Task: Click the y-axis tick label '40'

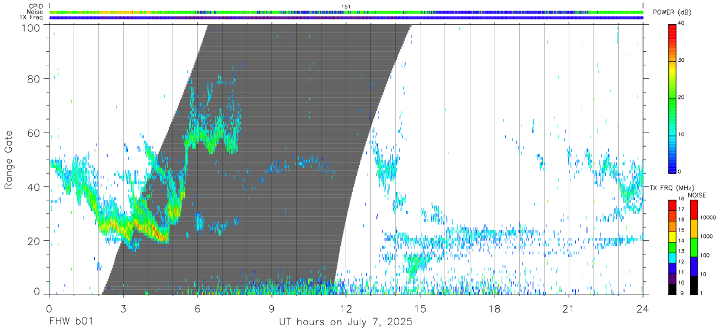Action: [x=34, y=187]
